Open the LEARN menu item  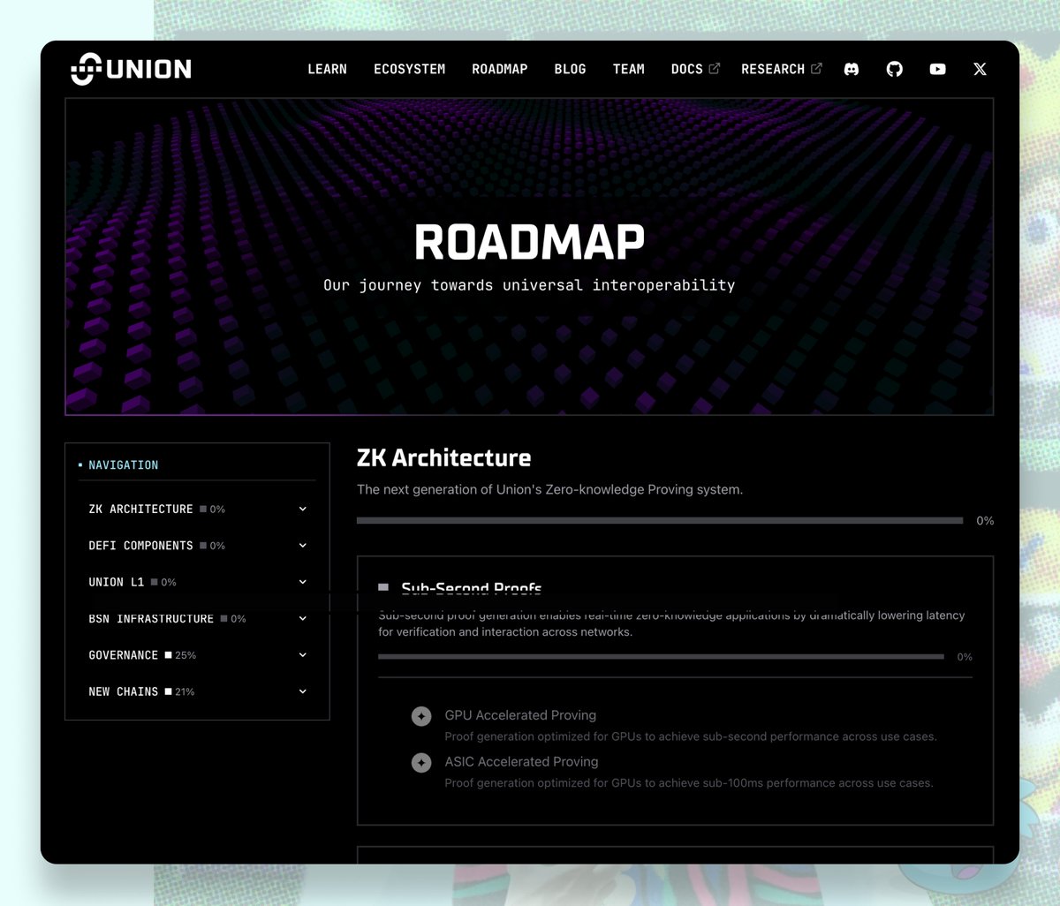tap(327, 69)
